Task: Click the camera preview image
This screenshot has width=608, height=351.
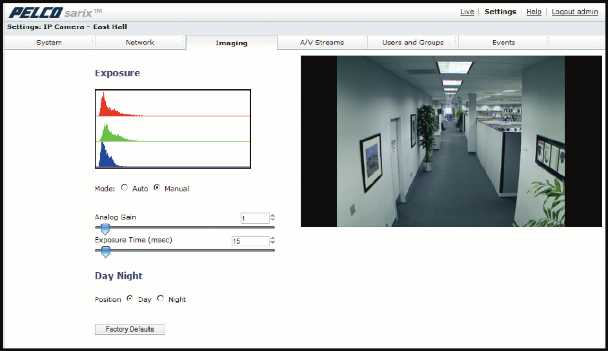Action: pyautogui.click(x=451, y=142)
